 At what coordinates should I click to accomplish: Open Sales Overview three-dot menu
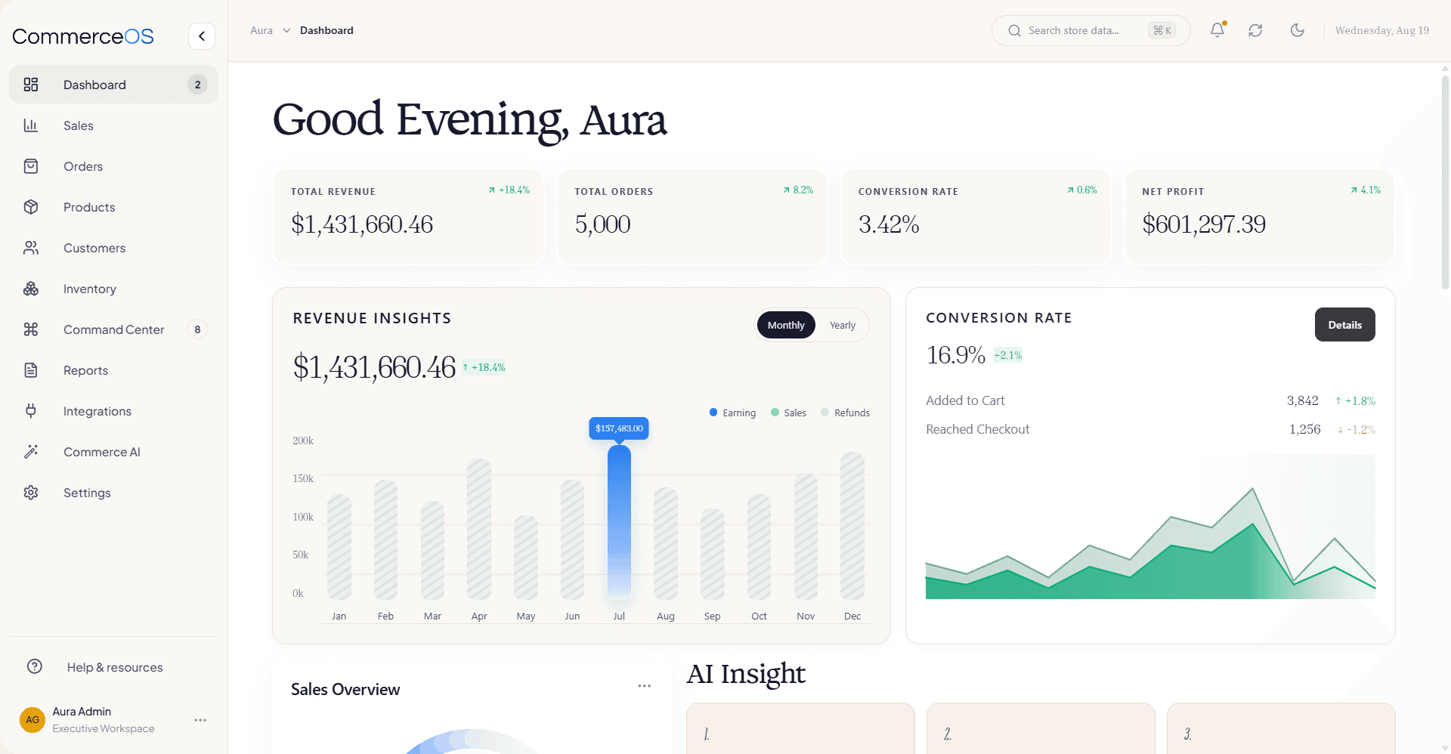tap(645, 686)
